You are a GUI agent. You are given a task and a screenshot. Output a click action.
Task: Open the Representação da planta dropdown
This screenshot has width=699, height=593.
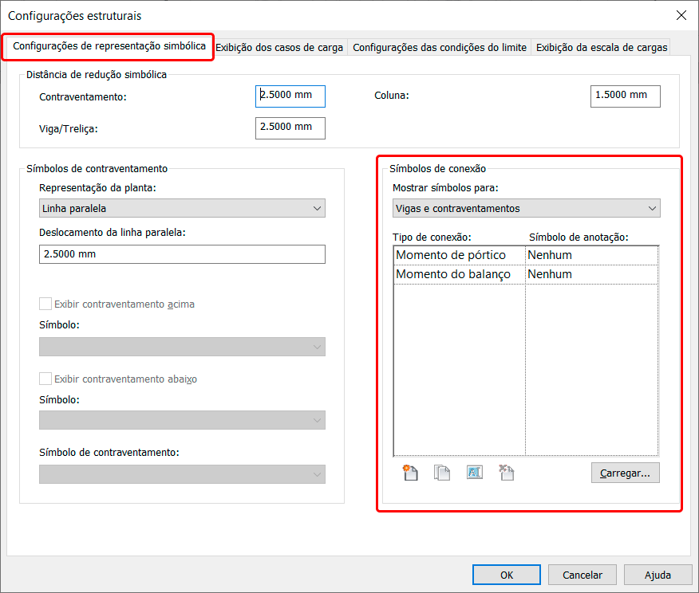[181, 208]
